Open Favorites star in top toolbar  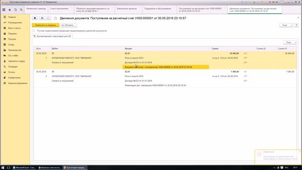9,9
